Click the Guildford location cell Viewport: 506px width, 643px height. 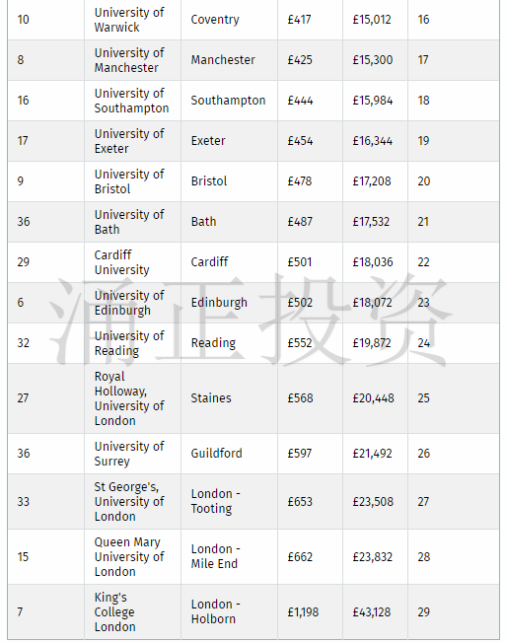pyautogui.click(x=229, y=454)
